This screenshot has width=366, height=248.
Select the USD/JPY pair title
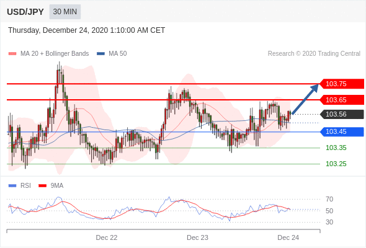click(x=25, y=12)
